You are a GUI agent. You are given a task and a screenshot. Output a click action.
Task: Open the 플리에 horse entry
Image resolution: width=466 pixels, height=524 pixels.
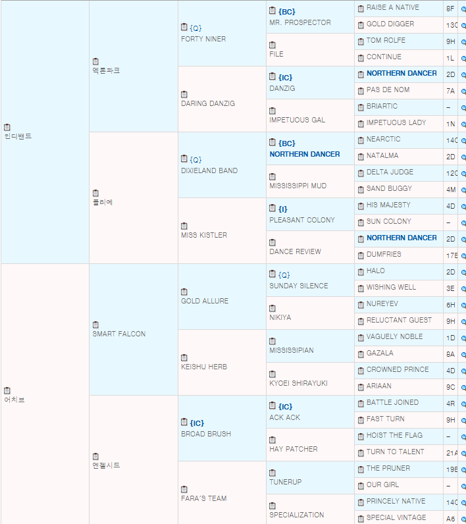tap(103, 202)
